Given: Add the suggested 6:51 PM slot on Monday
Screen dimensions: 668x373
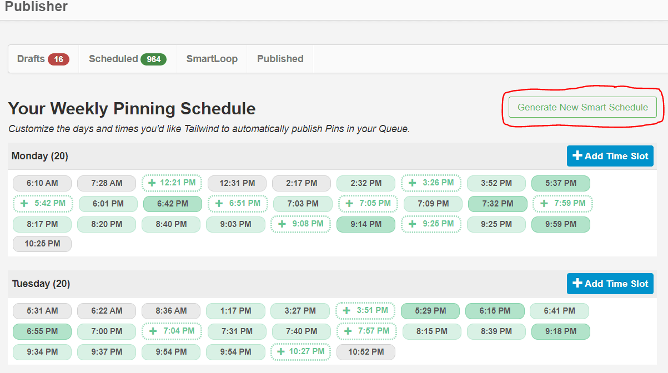Looking at the screenshot, I should tap(238, 204).
